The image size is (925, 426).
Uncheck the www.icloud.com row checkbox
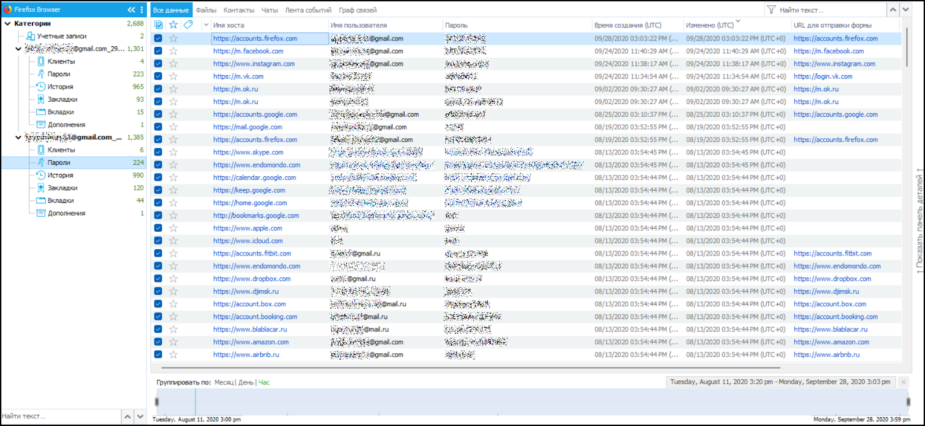click(158, 240)
